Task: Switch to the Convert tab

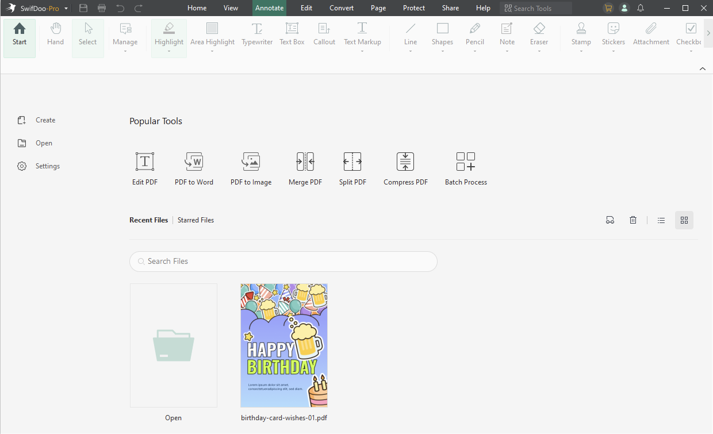Action: pyautogui.click(x=342, y=8)
